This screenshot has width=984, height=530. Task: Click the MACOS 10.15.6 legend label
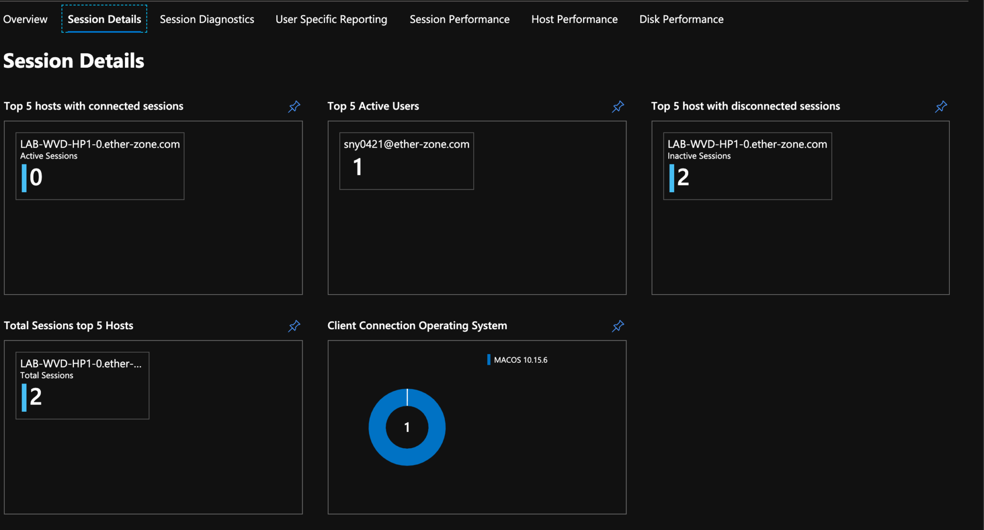[520, 360]
